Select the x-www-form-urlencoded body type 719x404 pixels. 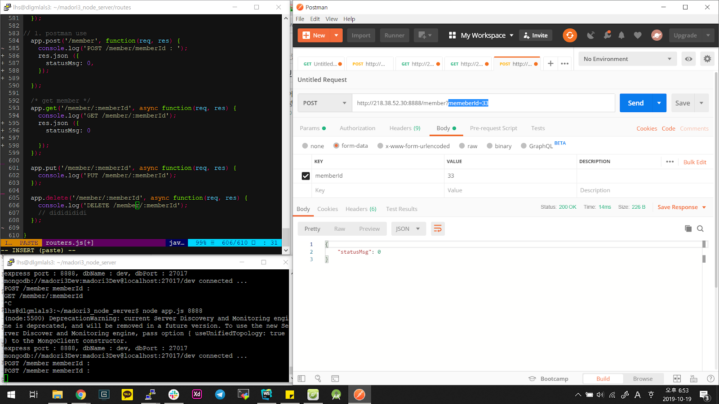click(380, 146)
